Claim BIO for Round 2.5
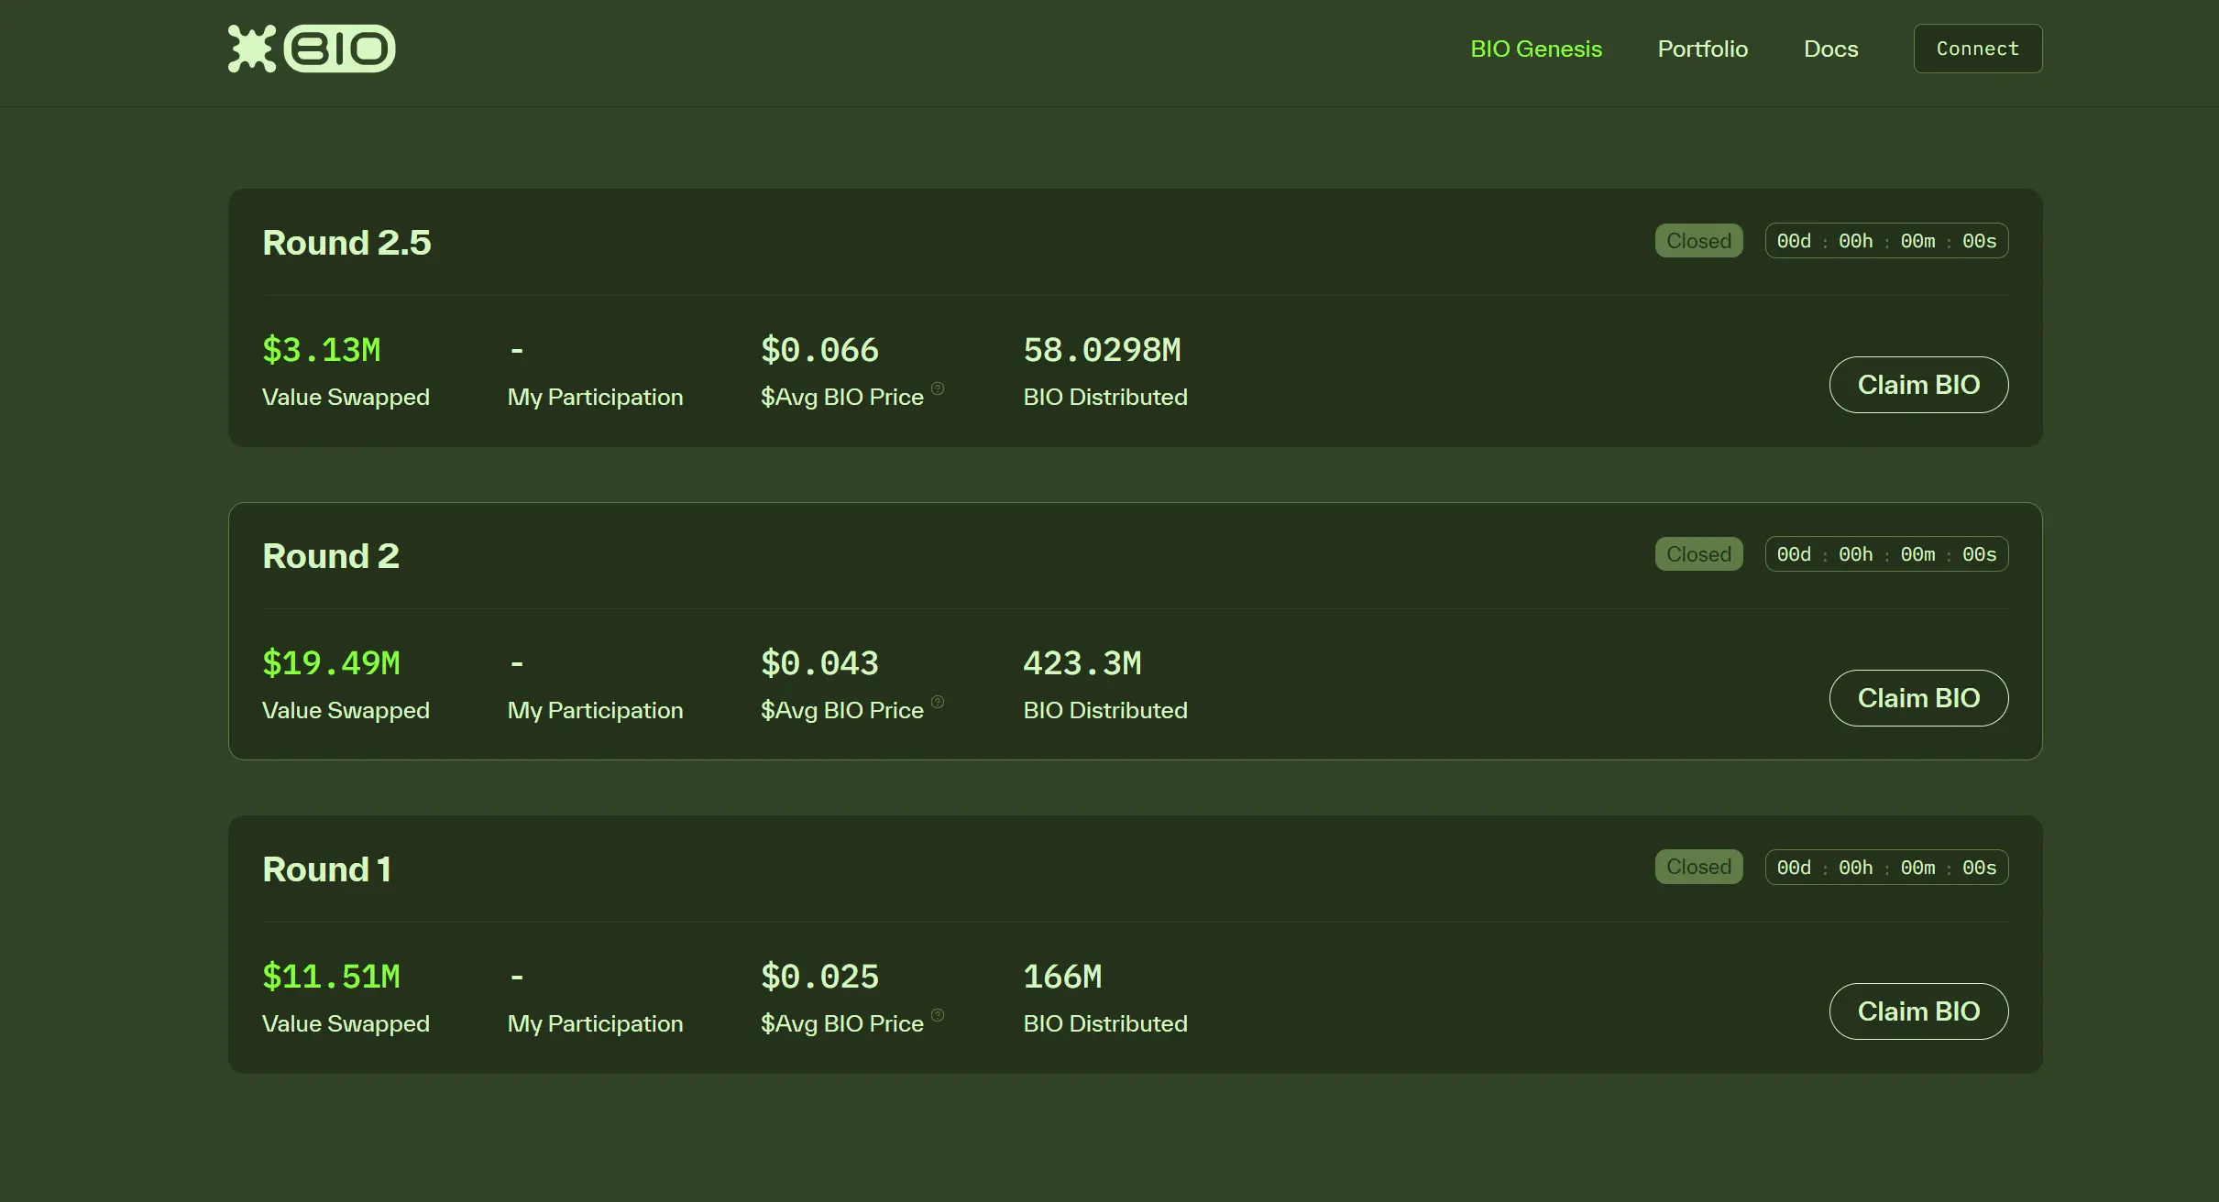Viewport: 2219px width, 1202px height. click(x=1917, y=385)
